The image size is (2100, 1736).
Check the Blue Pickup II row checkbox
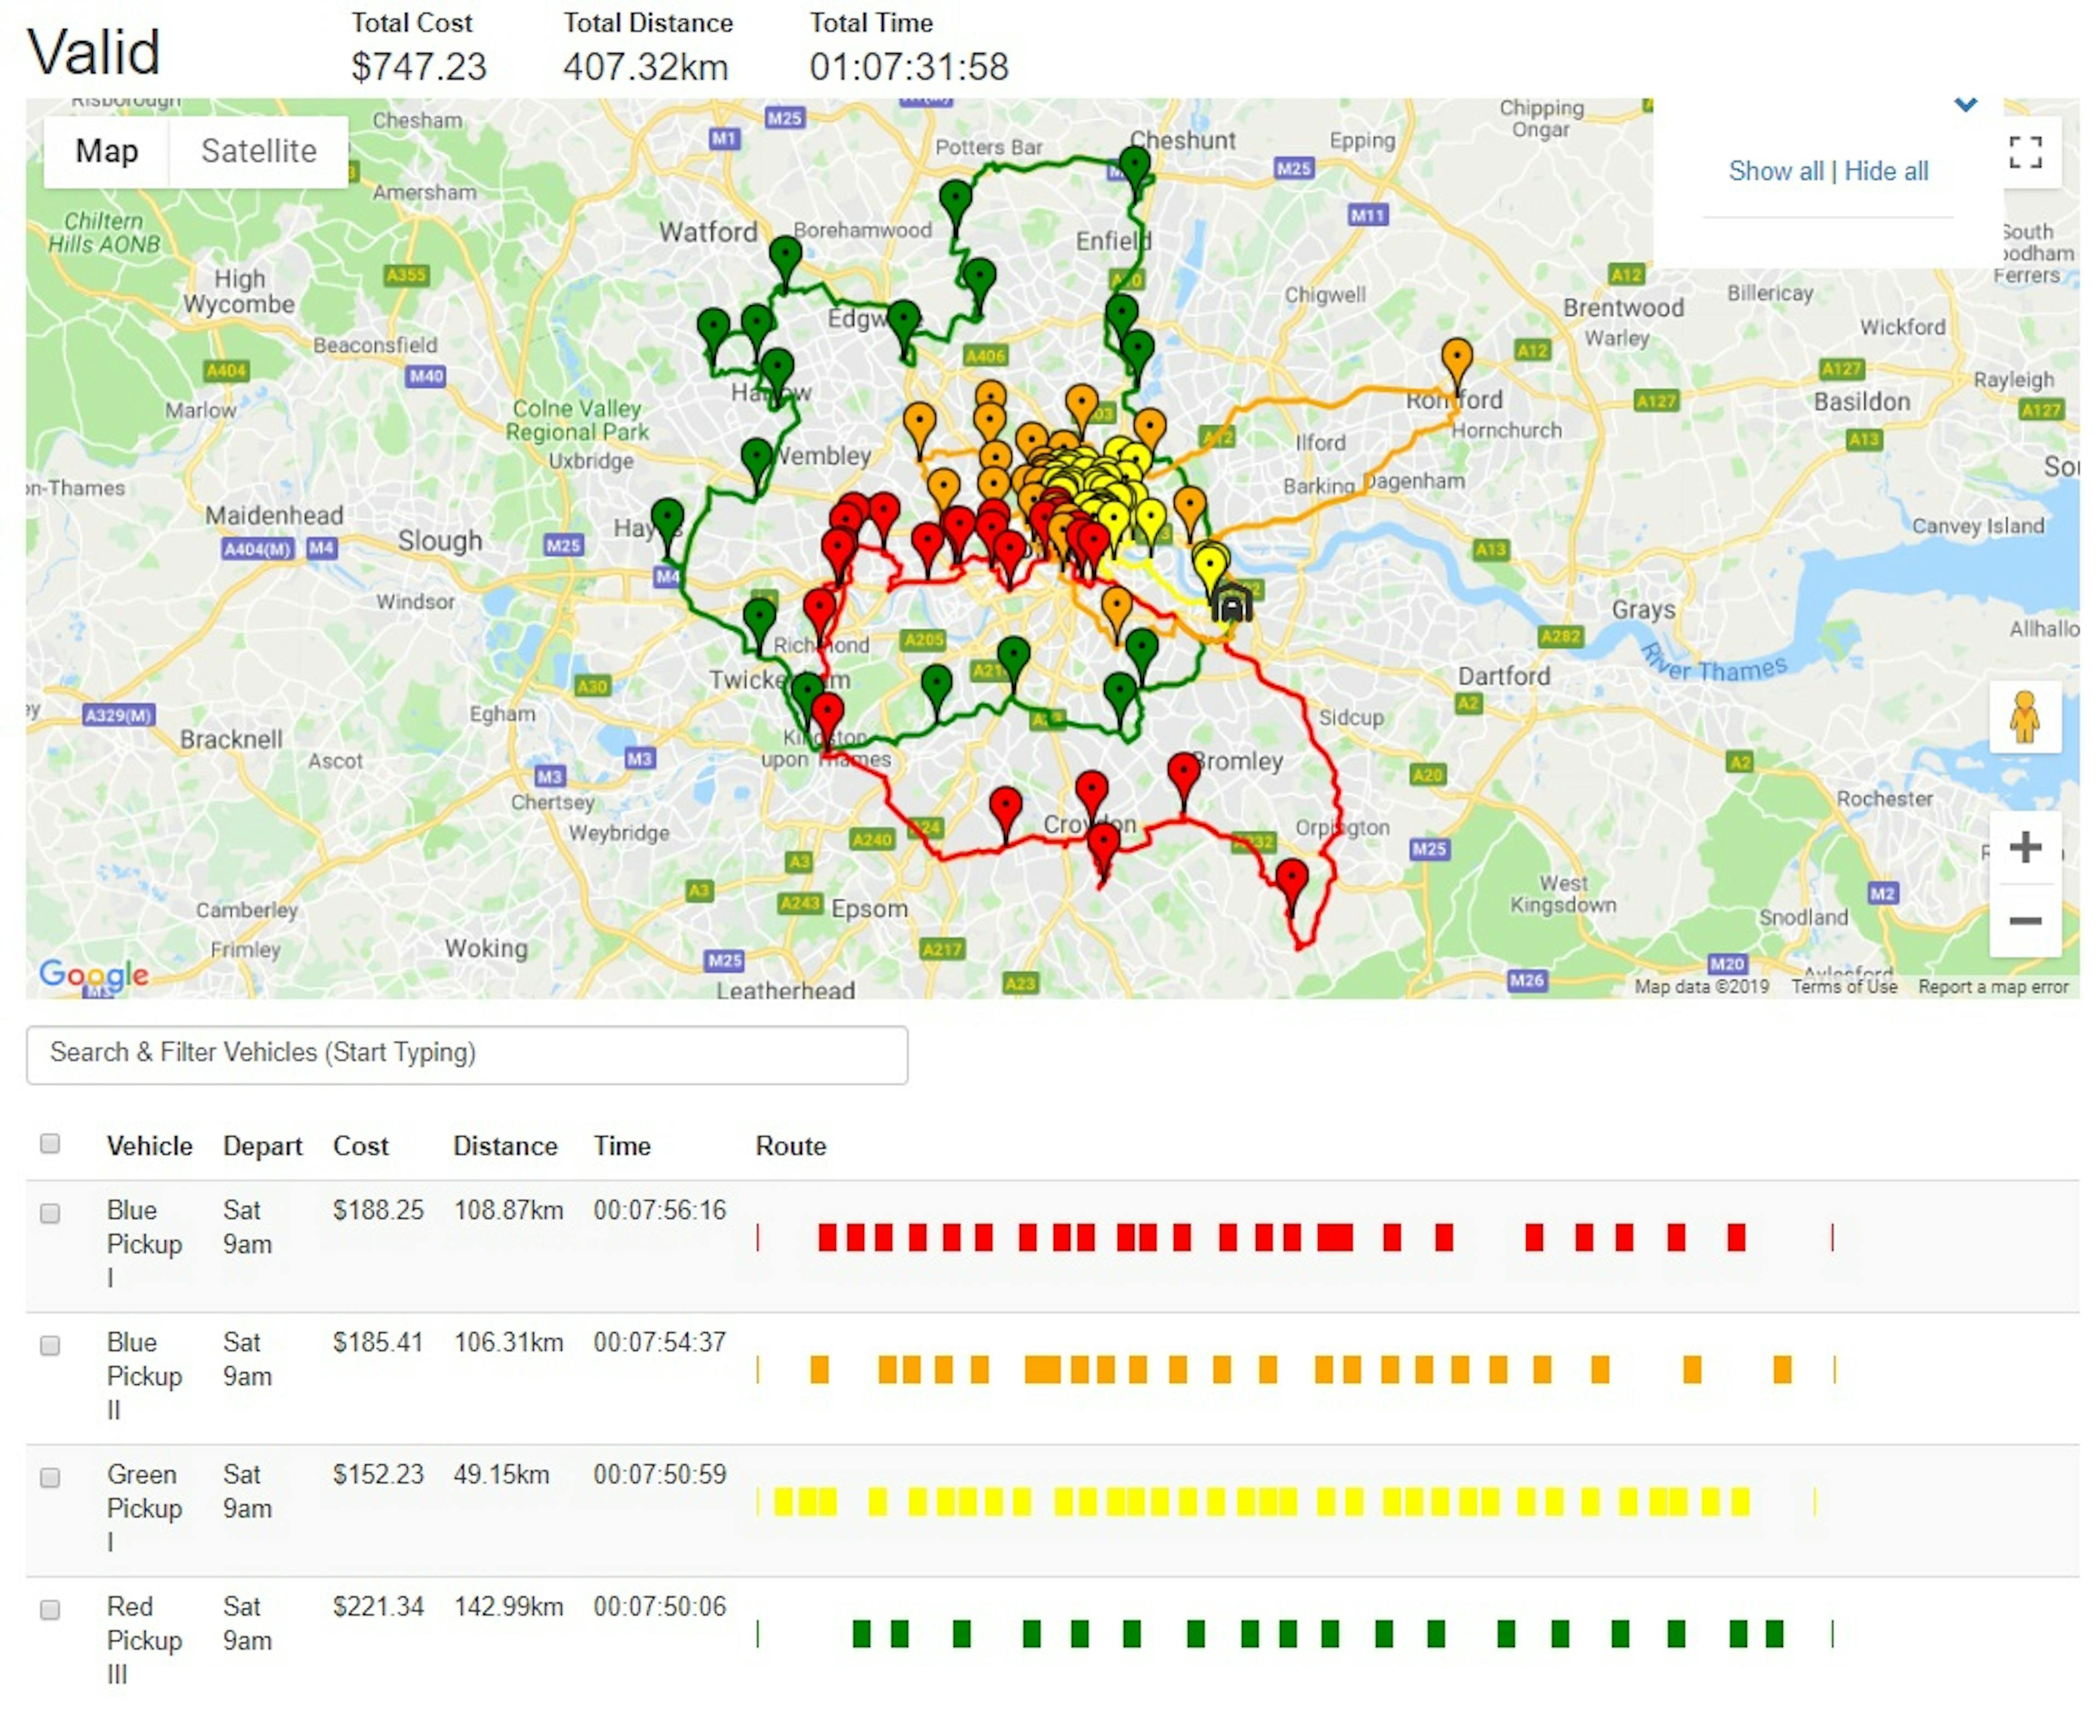[50, 1345]
